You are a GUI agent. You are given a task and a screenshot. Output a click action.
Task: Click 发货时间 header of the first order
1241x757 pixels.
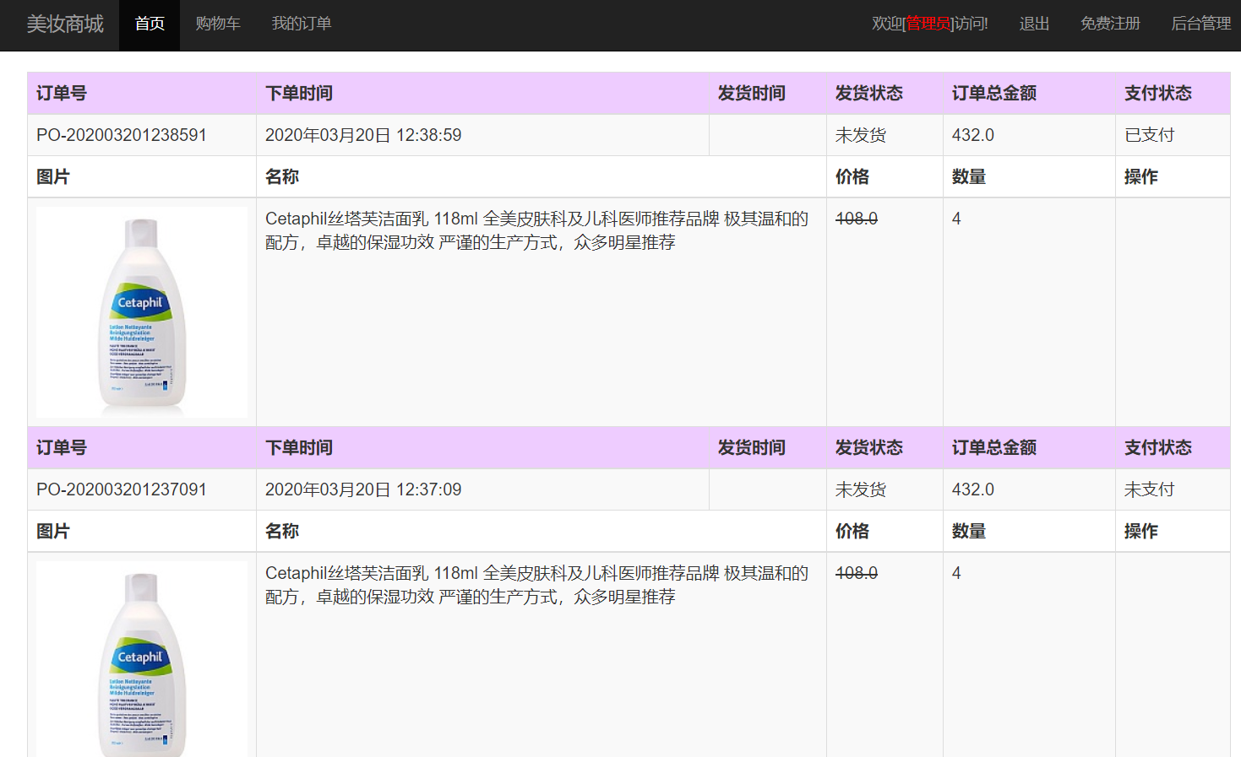(x=752, y=93)
